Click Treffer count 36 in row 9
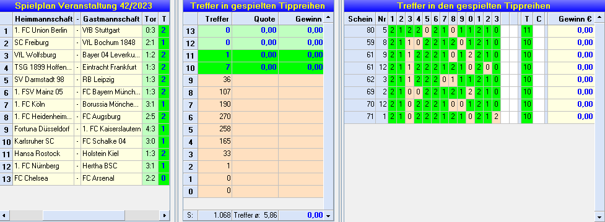 click(215, 80)
